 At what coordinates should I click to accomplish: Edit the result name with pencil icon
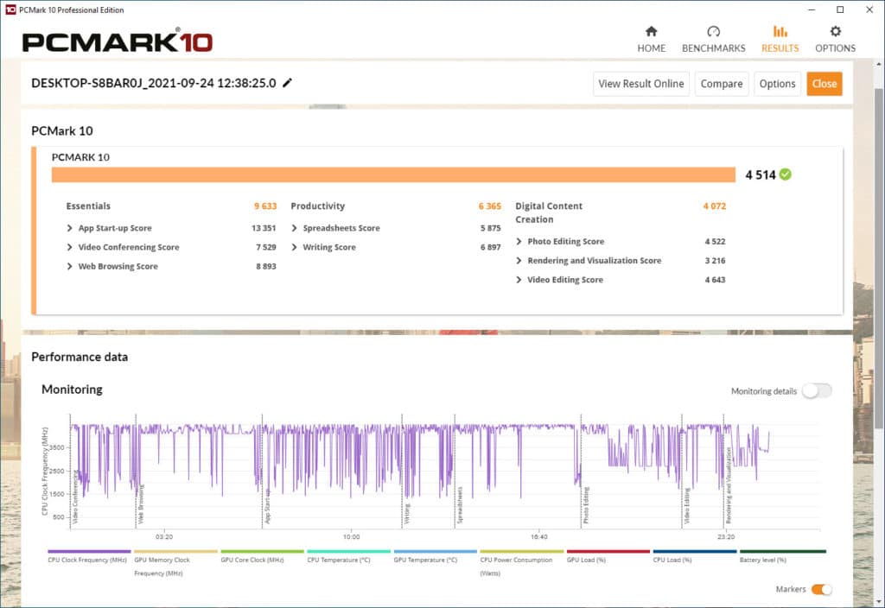pyautogui.click(x=287, y=83)
